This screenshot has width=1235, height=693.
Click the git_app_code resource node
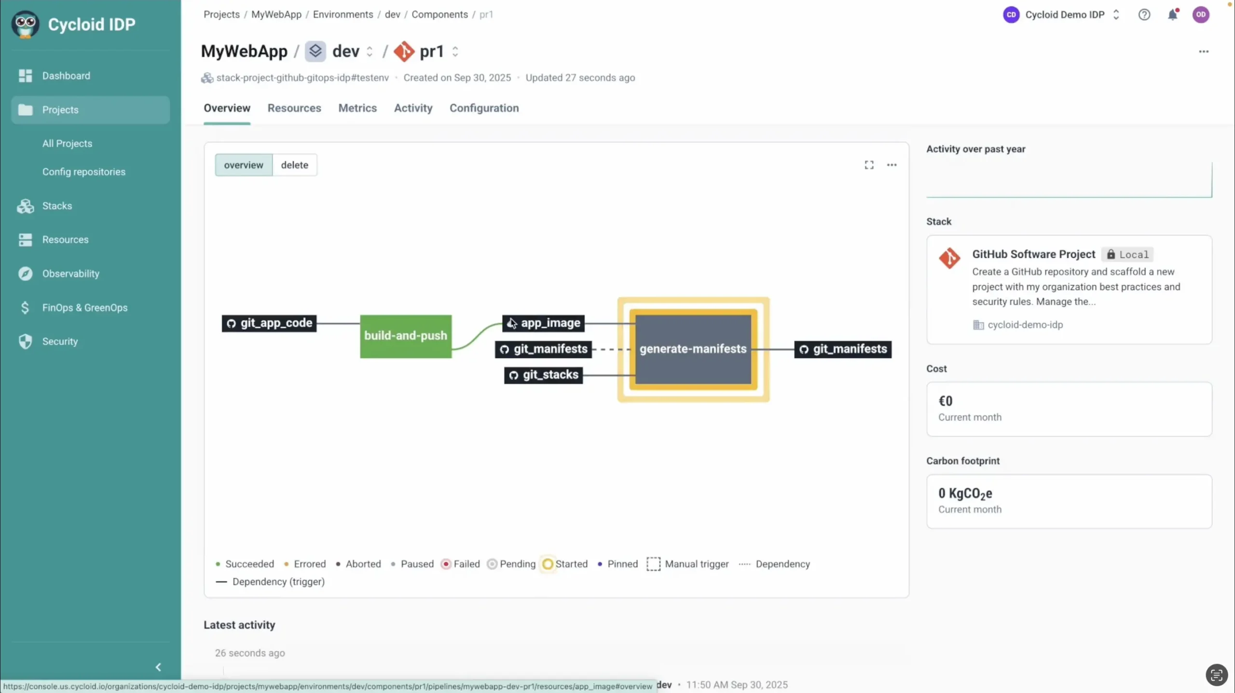(x=269, y=323)
